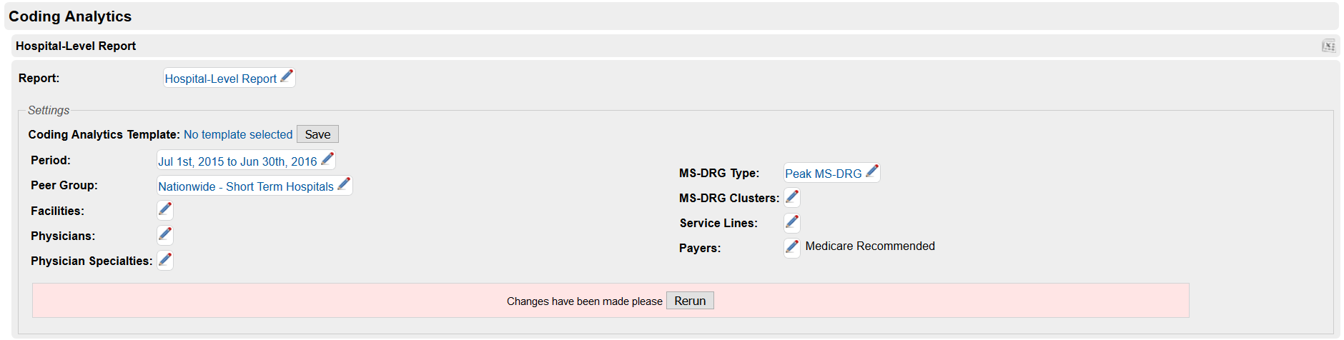Select the Hospital-Level Report link
The width and height of the screenshot is (1344, 340).
click(220, 79)
